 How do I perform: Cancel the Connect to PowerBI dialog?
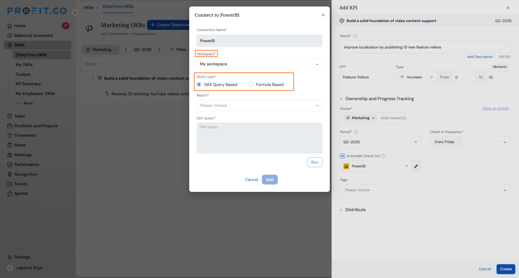(251, 180)
